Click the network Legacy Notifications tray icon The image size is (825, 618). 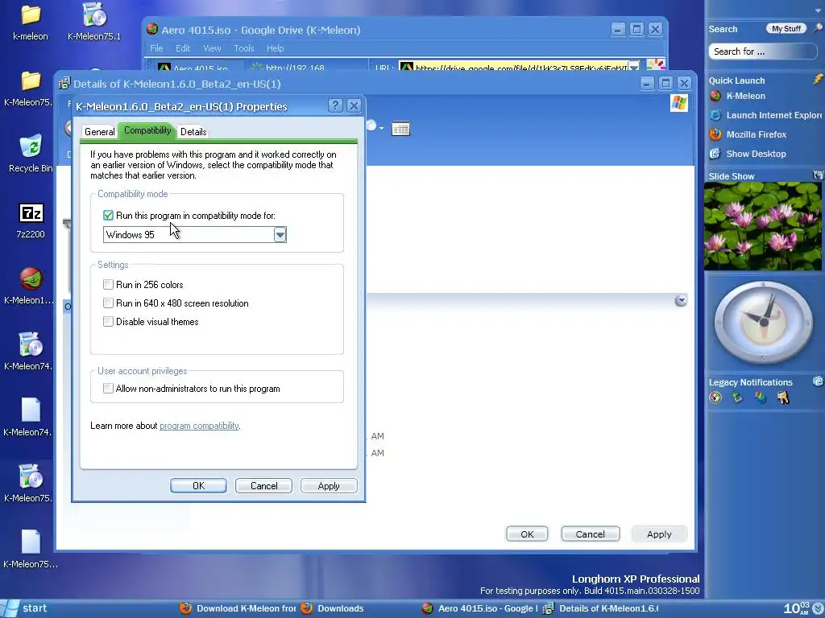[x=738, y=398]
